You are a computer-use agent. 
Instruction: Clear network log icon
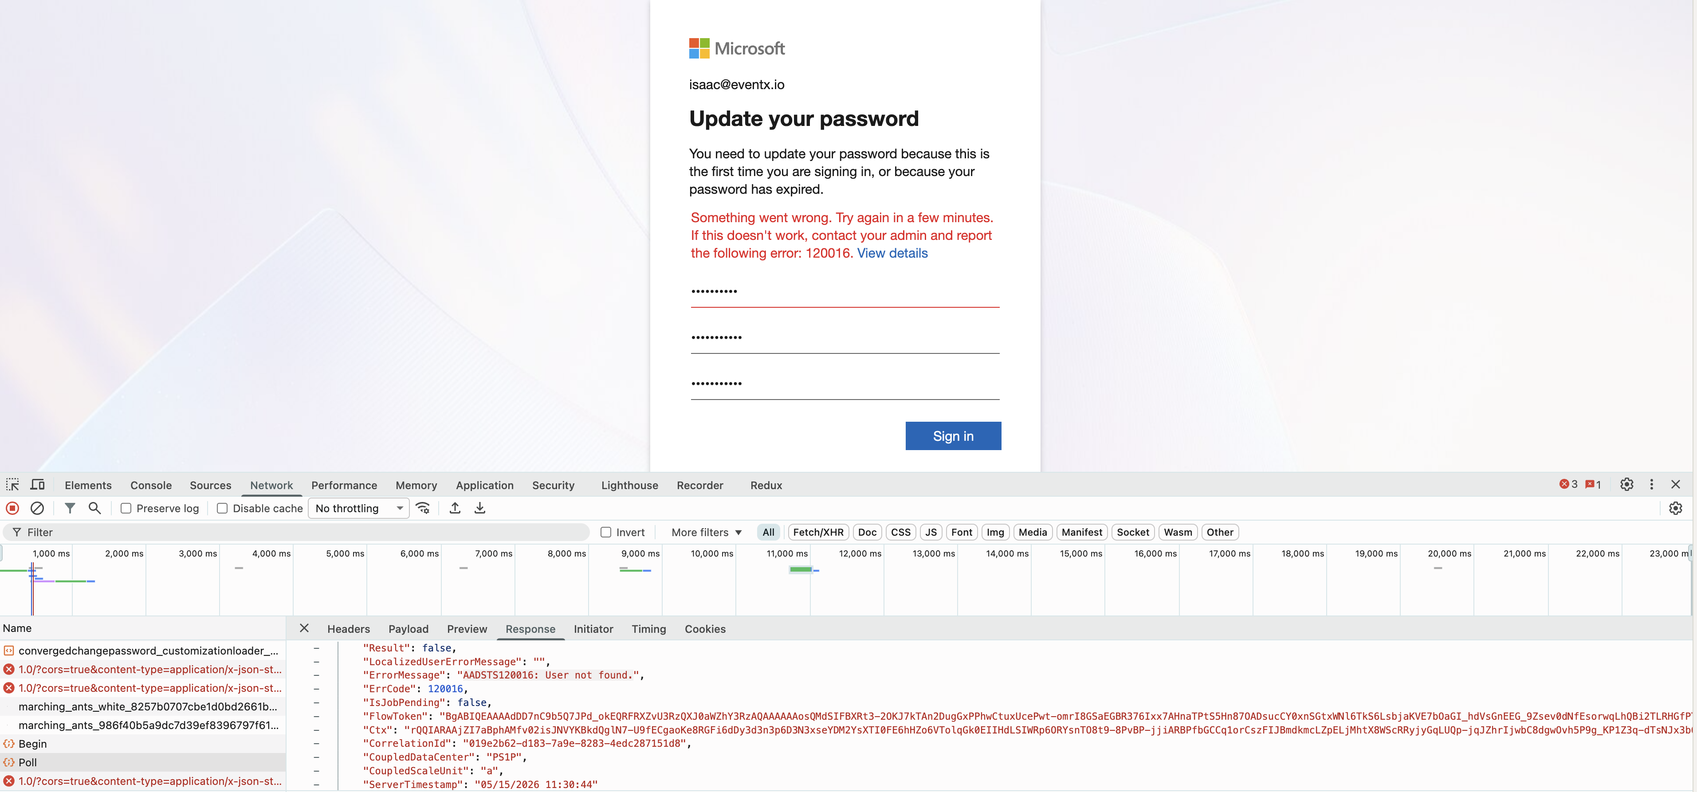click(x=38, y=508)
